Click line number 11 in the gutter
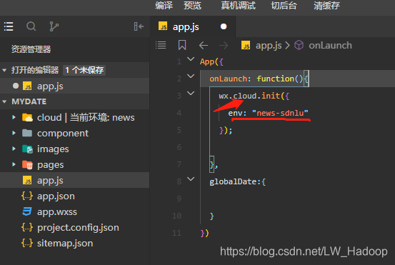 (x=177, y=233)
